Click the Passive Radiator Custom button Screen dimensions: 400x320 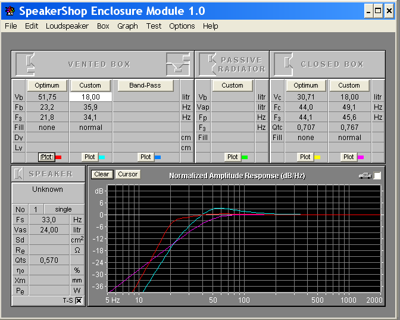232,85
